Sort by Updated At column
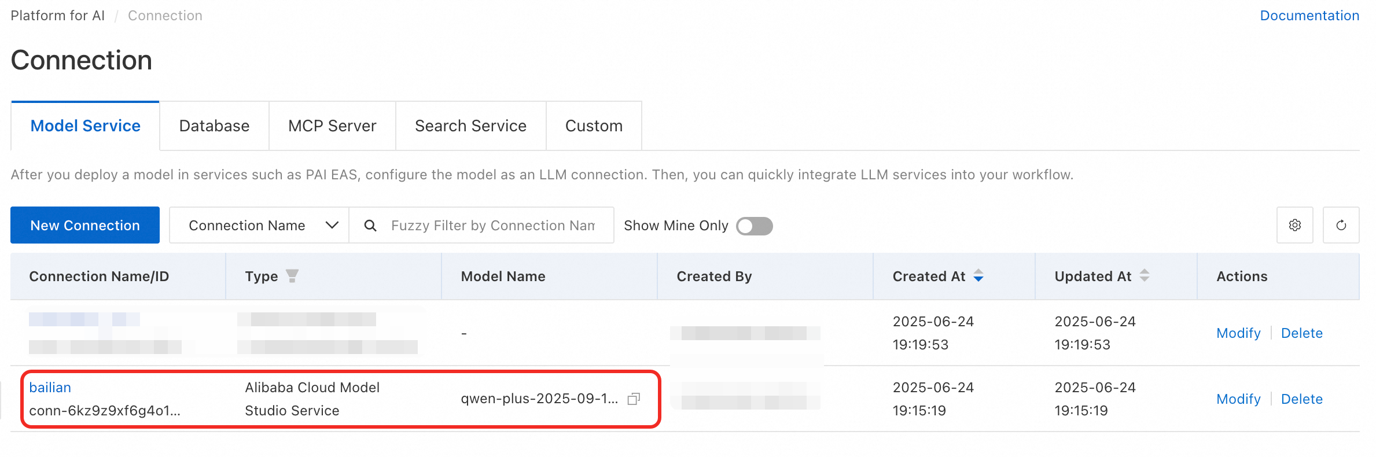The width and height of the screenshot is (1376, 457). click(1145, 276)
